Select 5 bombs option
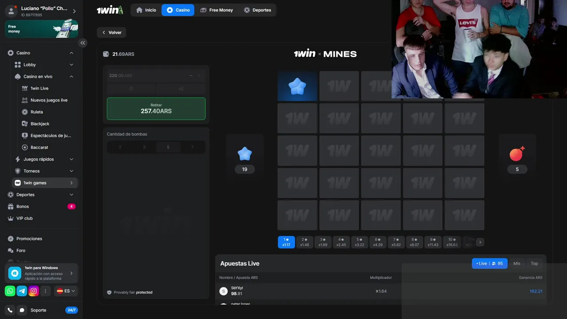This screenshot has height=319, width=567. click(x=168, y=147)
